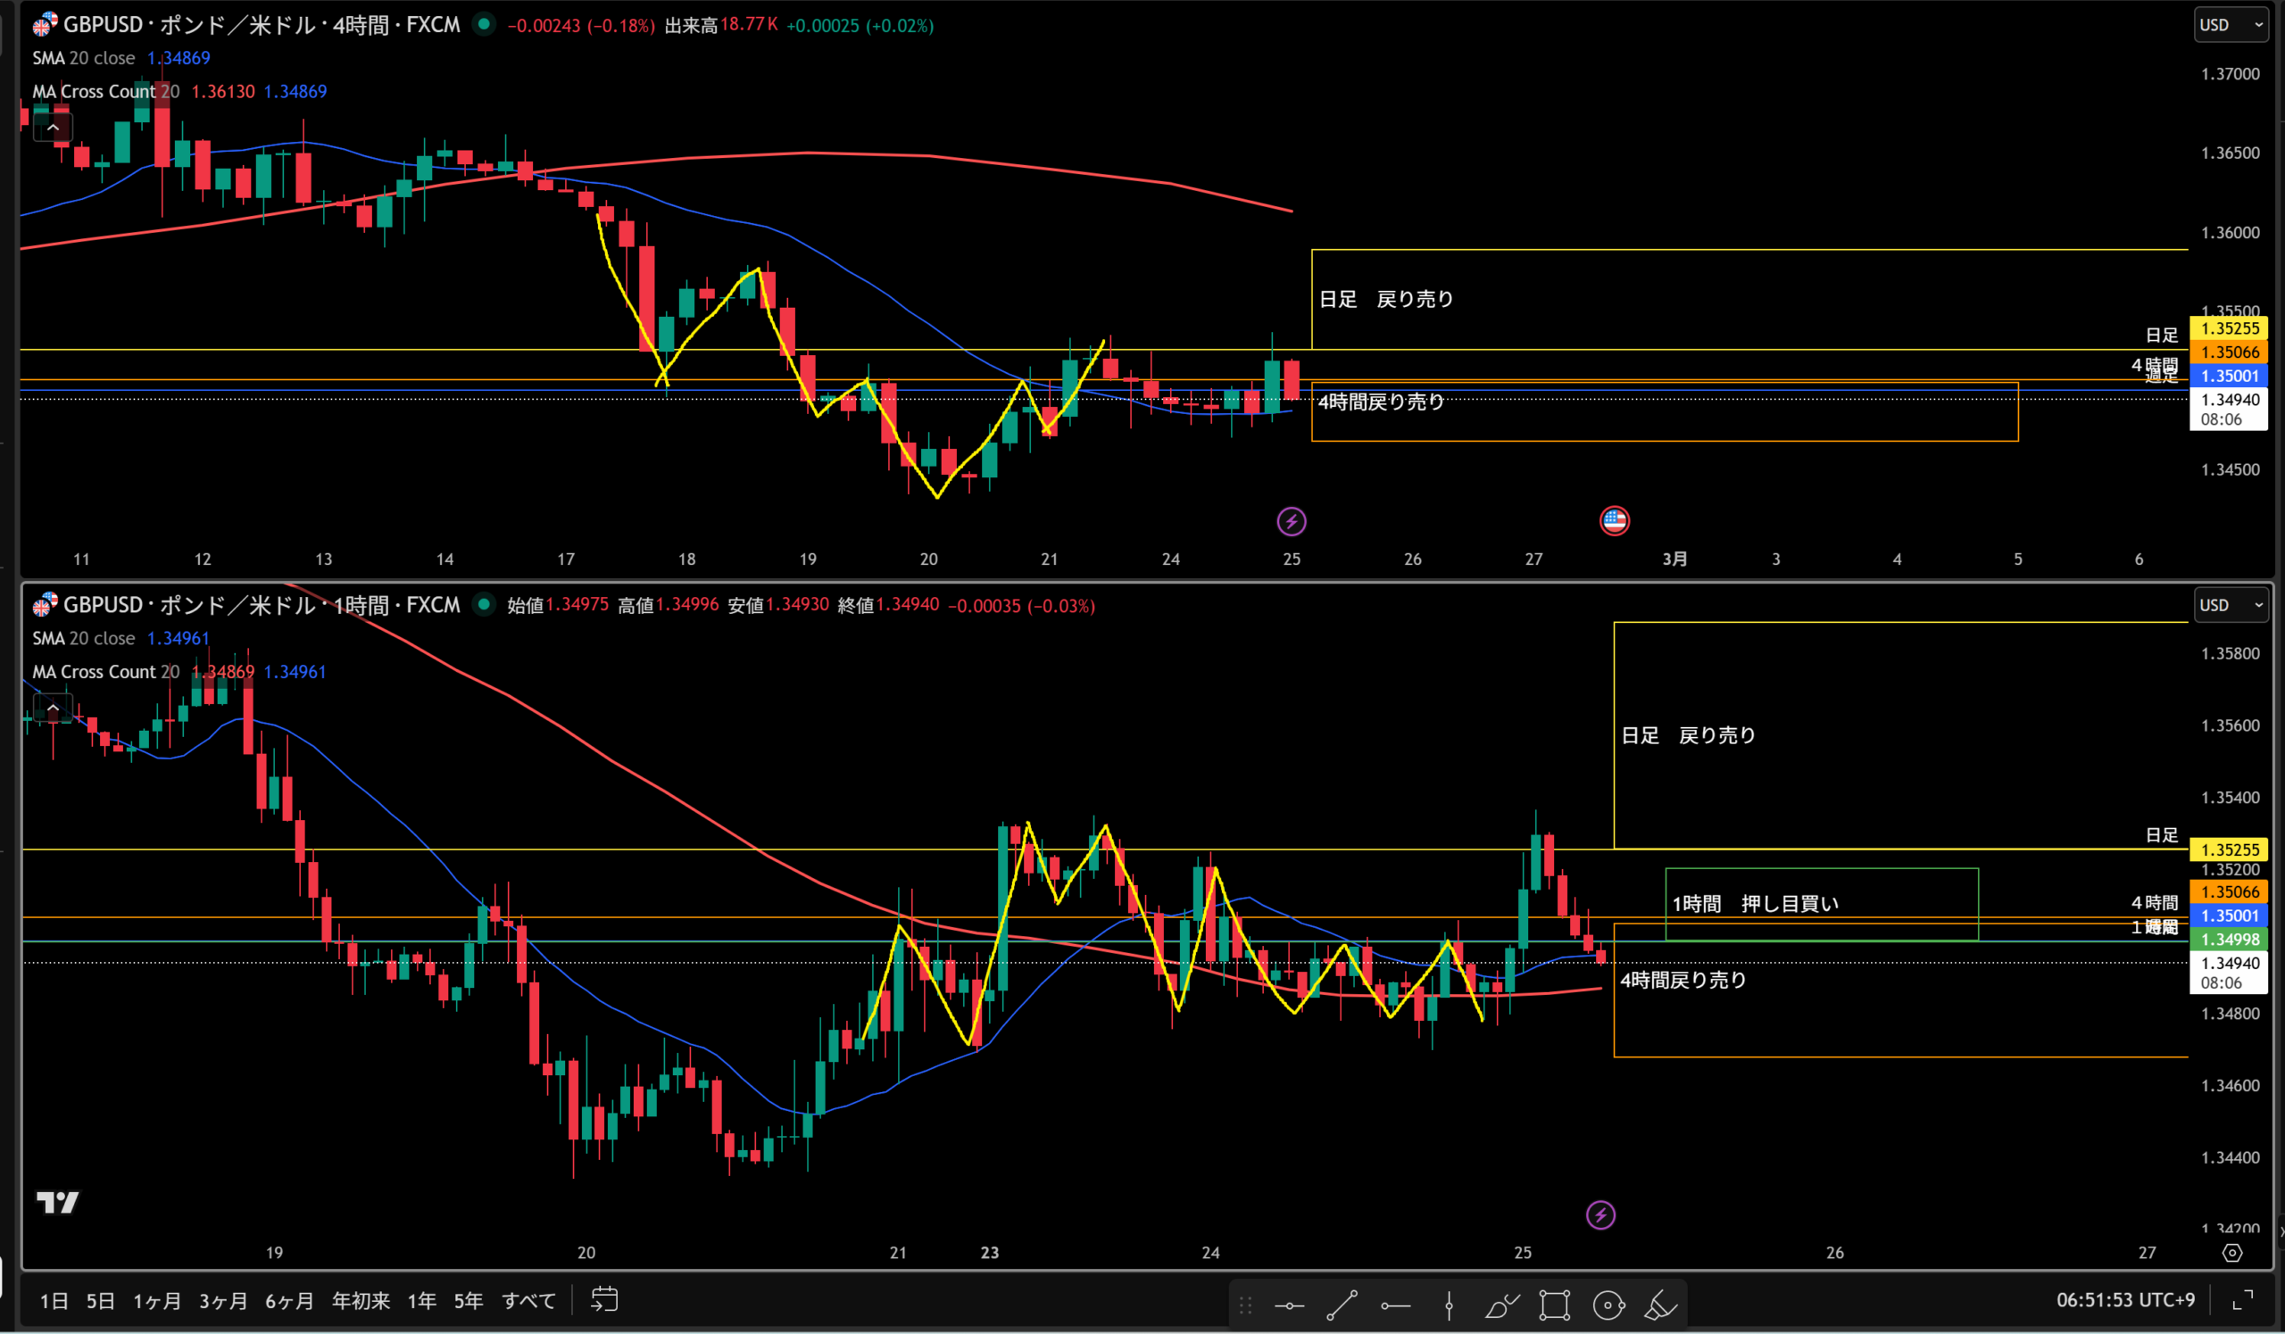Select the circle drawing tool
Viewport: 2285px width, 1334px height.
pos(1608,1306)
